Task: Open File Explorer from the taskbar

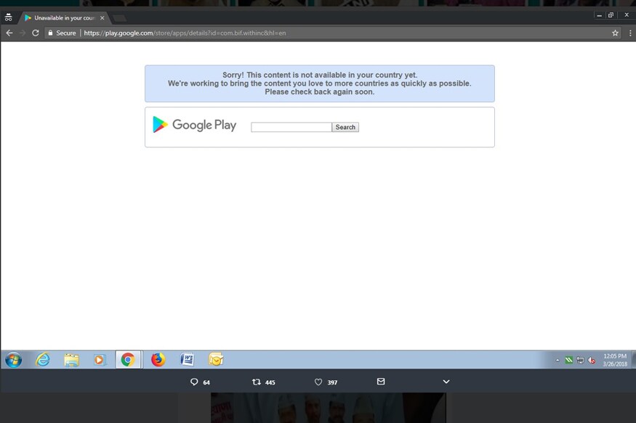Action: point(72,359)
